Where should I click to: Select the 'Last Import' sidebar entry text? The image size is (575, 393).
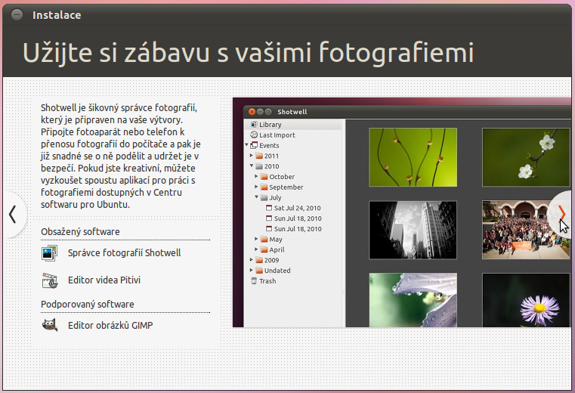point(277,135)
